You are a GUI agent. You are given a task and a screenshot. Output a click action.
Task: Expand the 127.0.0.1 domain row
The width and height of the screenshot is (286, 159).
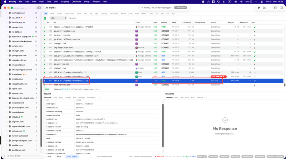7,17
